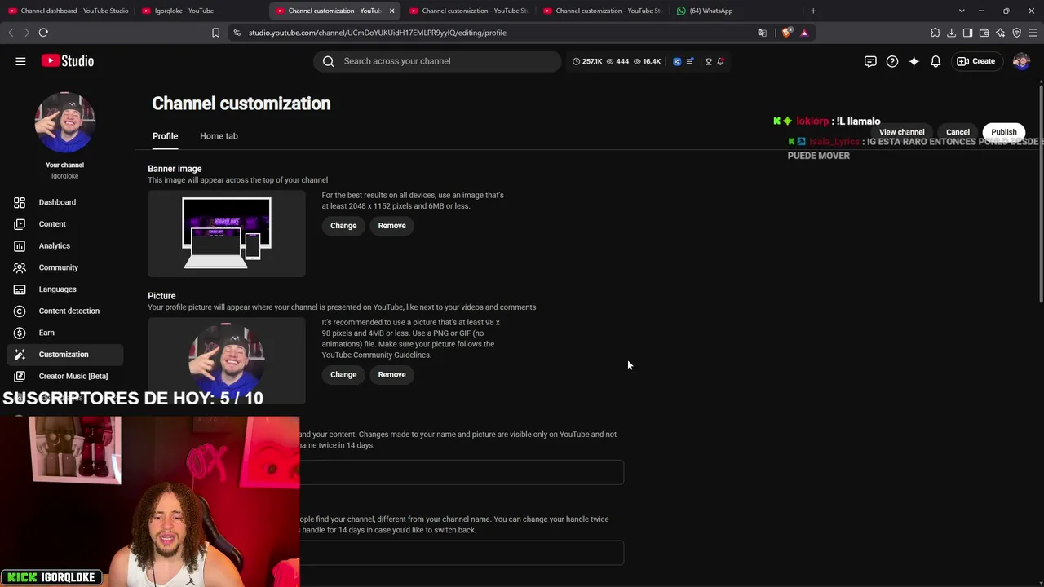Image resolution: width=1044 pixels, height=587 pixels.
Task: Switch to the Profile tab
Action: pos(165,136)
